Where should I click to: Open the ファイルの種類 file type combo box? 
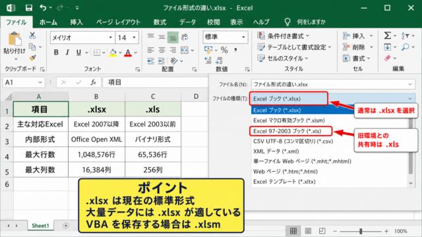(x=333, y=99)
